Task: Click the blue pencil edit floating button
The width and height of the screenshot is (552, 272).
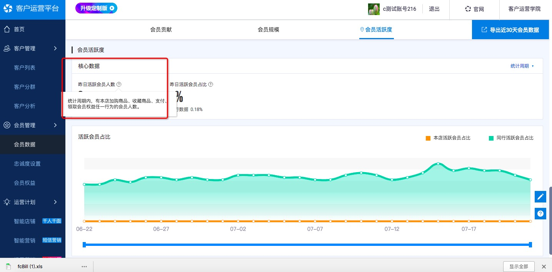Action: click(540, 197)
